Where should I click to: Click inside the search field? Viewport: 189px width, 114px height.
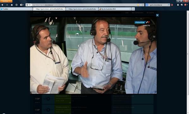click(158, 5)
